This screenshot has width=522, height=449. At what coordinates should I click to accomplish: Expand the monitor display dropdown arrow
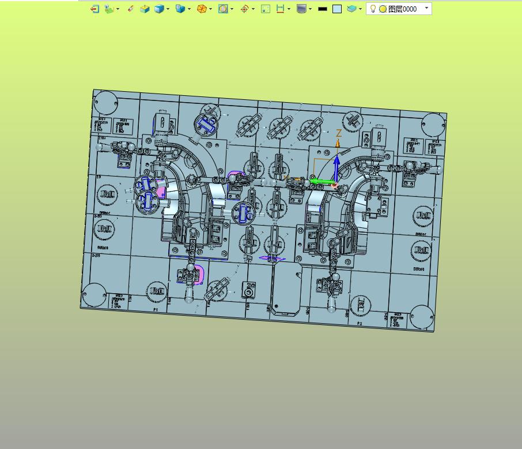(x=310, y=9)
